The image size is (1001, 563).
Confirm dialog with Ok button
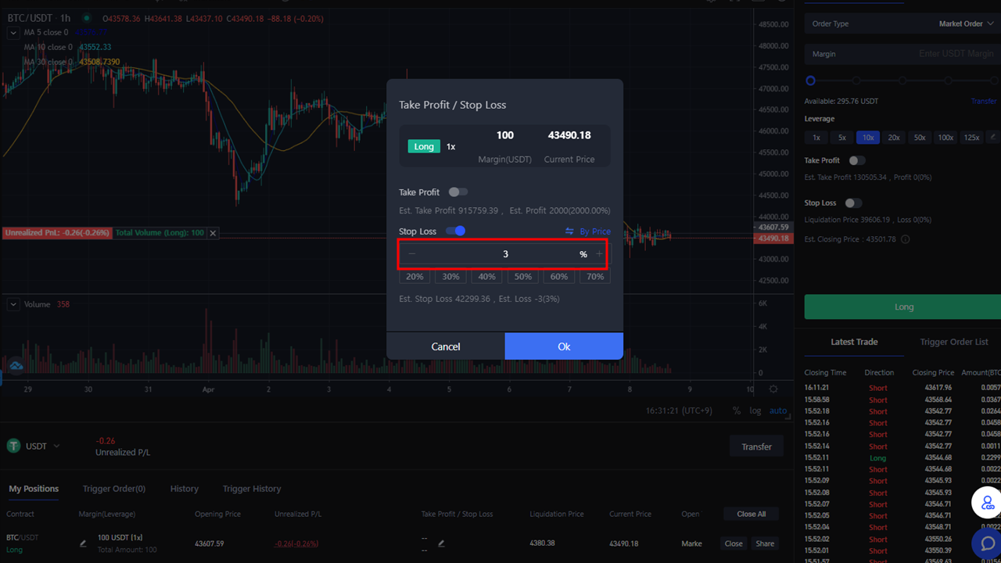point(564,346)
